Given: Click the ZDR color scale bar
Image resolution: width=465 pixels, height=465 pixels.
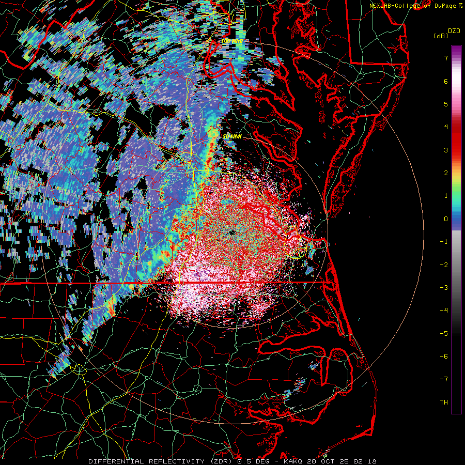Looking at the screenshot, I should point(456,229).
